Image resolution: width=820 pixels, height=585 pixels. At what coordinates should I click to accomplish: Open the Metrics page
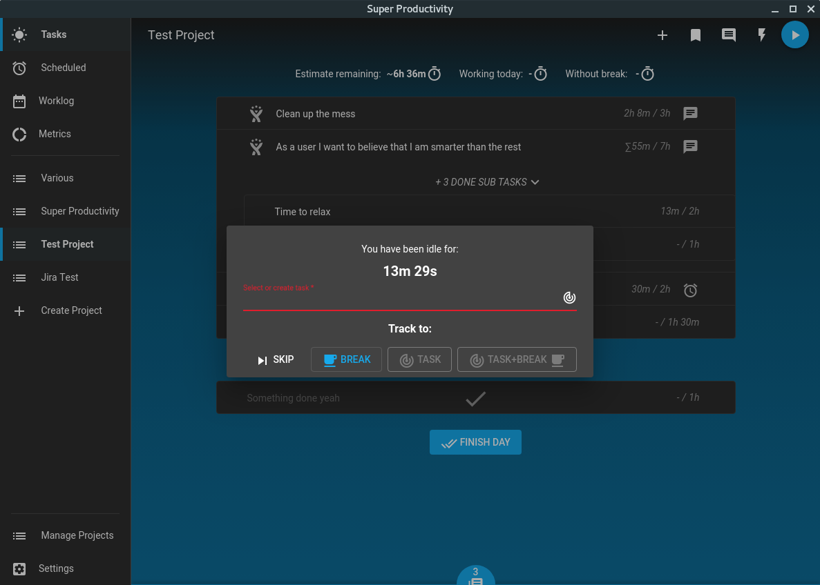[x=66, y=135]
